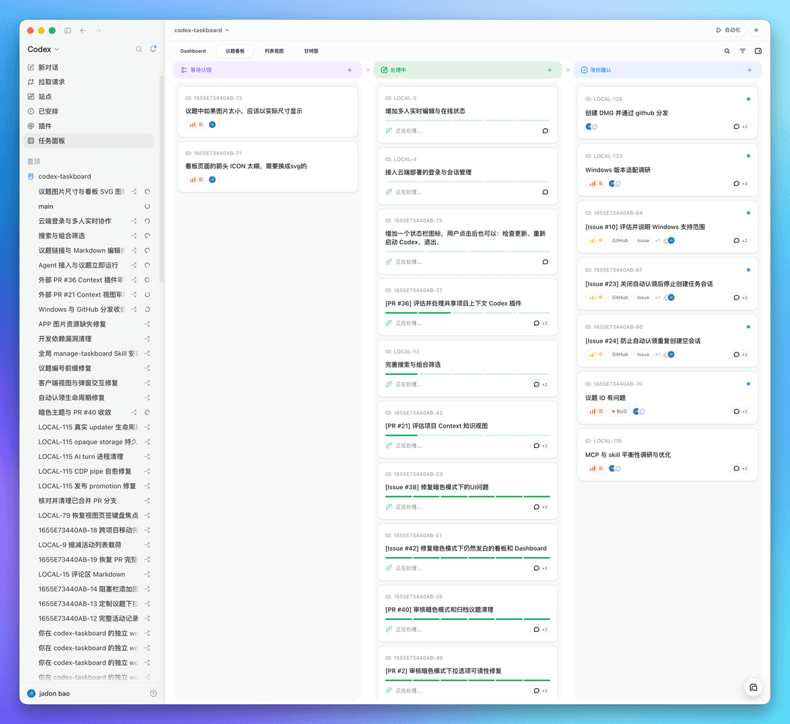Image resolution: width=790 pixels, height=724 pixels.
Task: Click the assignee avatar on card 1655E73440AB-71
Action: click(212, 179)
